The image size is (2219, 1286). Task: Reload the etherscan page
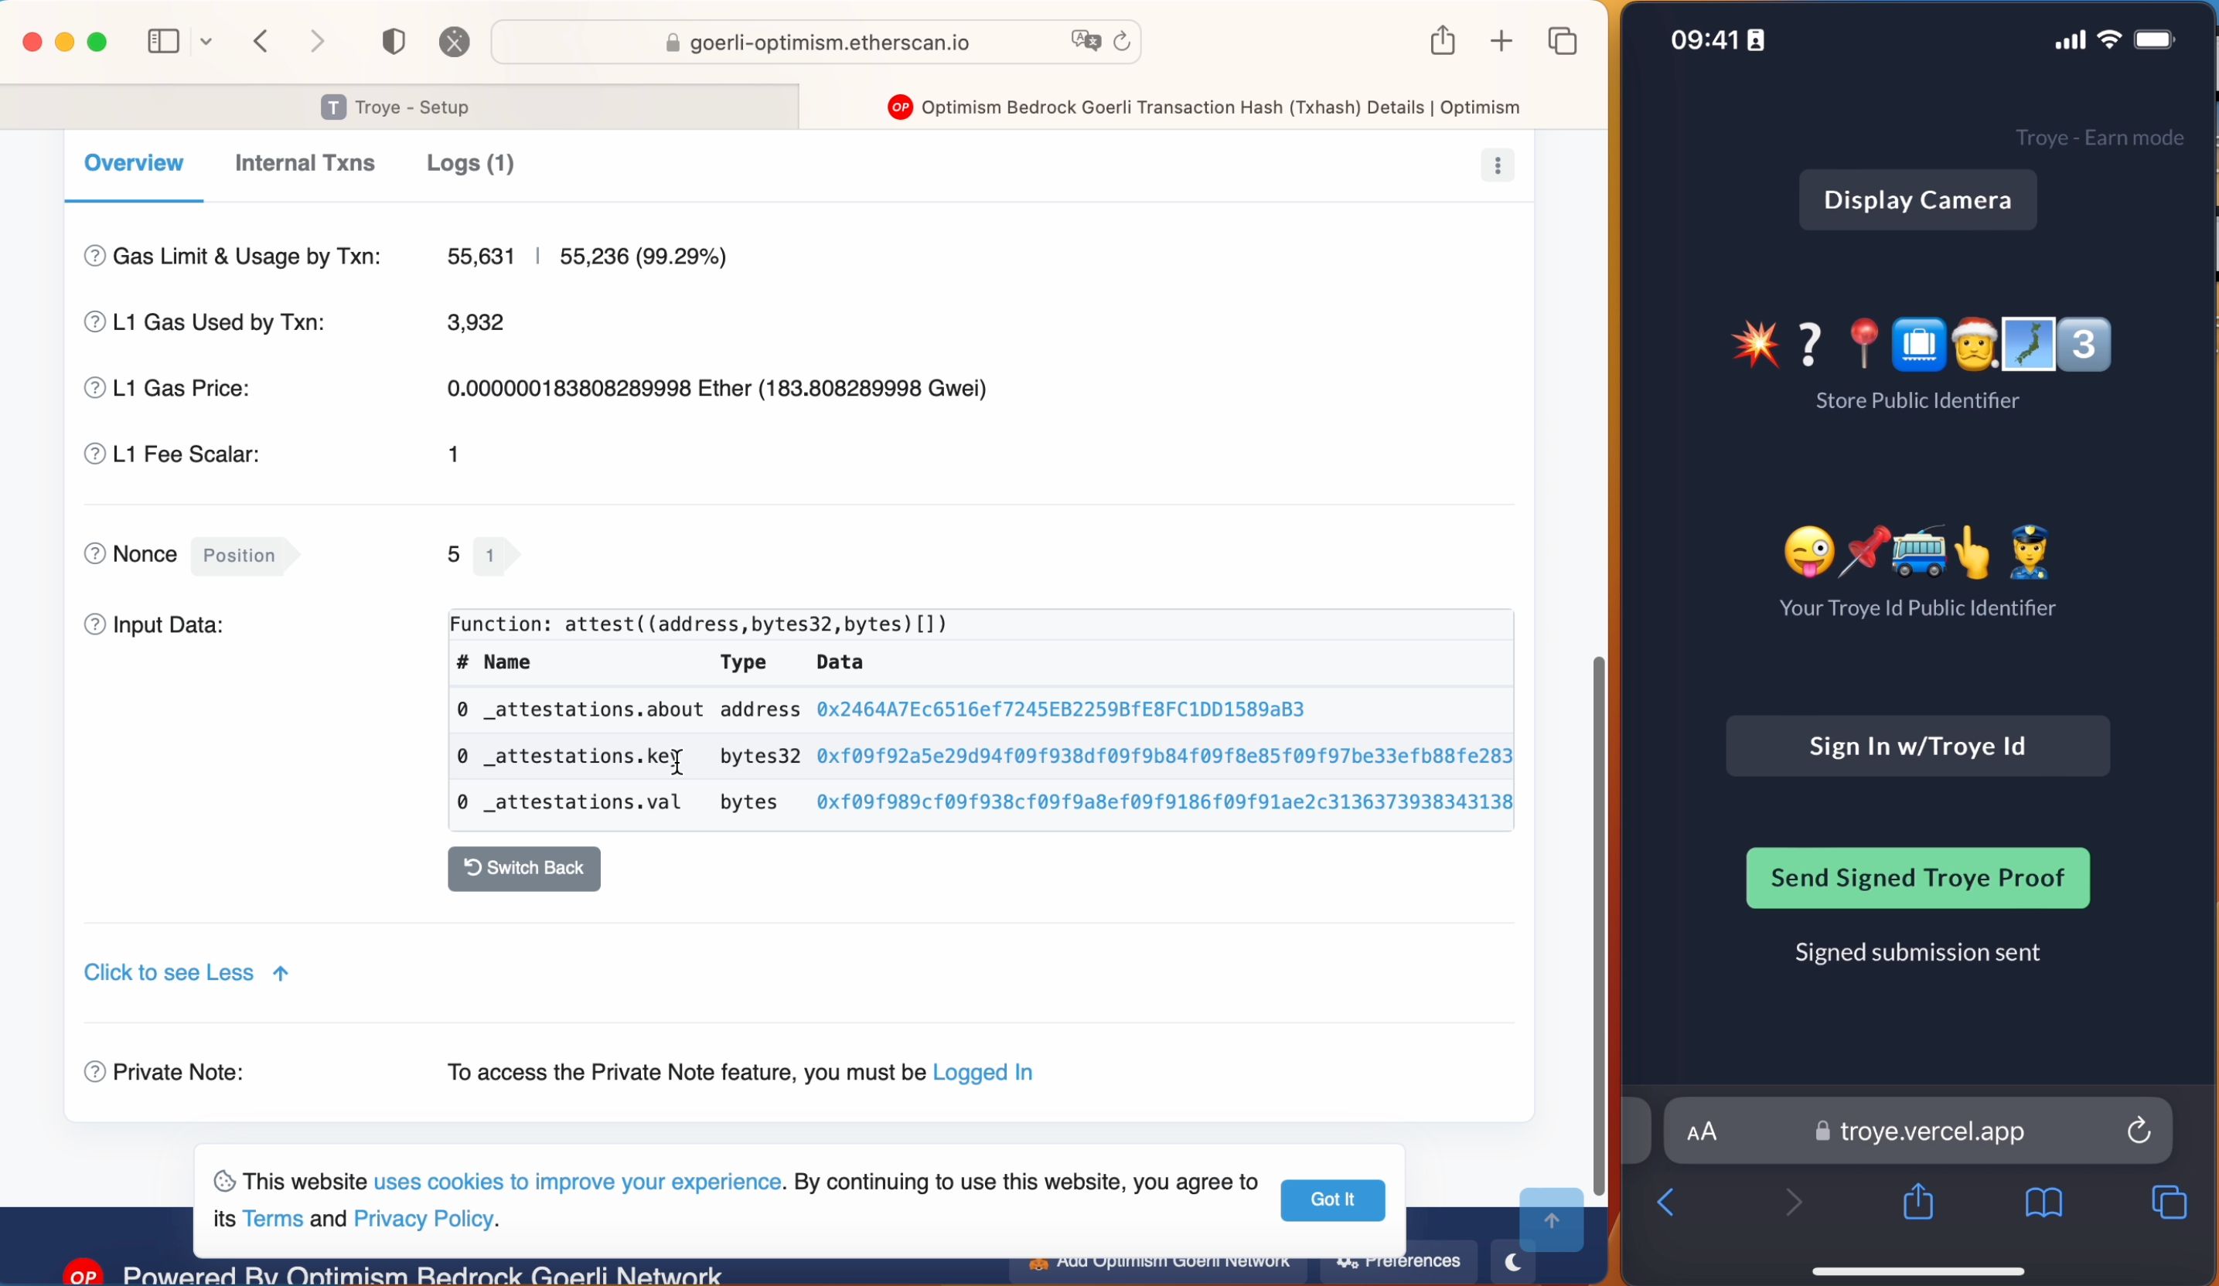(x=1121, y=42)
